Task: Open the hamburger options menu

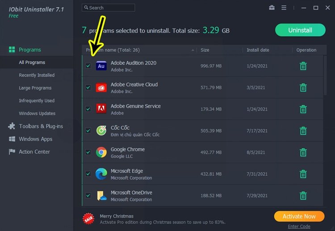Action: (284, 8)
